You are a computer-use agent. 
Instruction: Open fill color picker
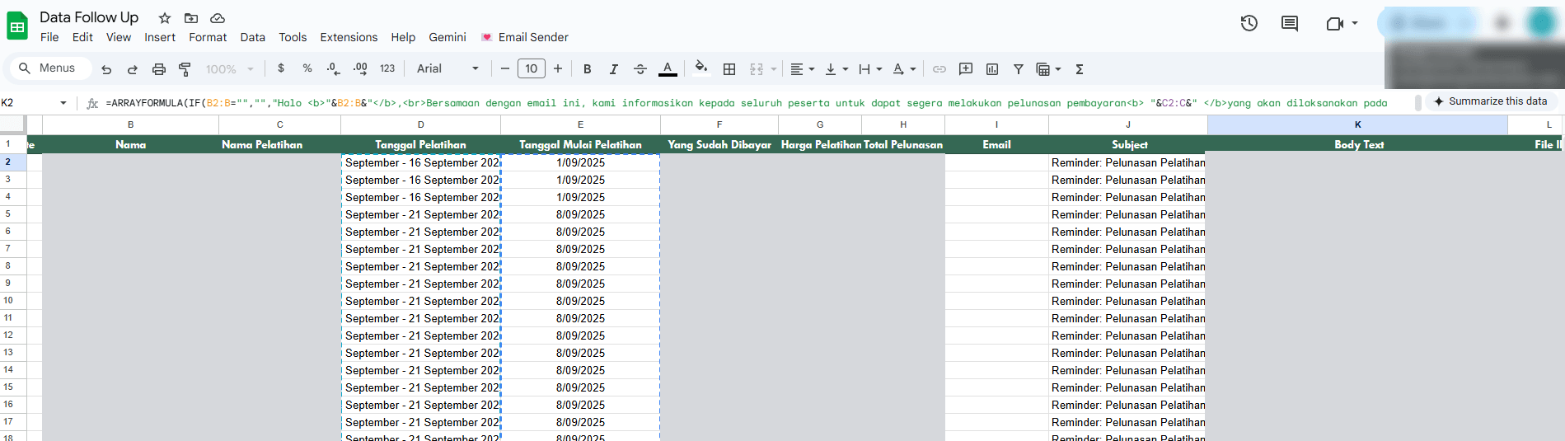(701, 68)
